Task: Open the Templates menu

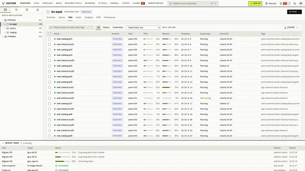Action: 47,3
